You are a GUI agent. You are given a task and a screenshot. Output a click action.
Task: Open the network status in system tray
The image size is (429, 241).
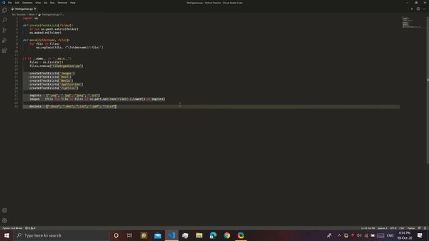(366, 235)
